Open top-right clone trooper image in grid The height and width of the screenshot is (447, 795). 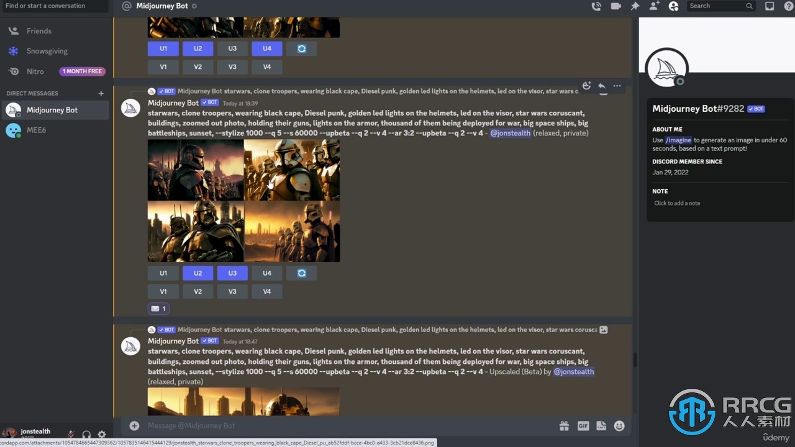click(x=292, y=169)
